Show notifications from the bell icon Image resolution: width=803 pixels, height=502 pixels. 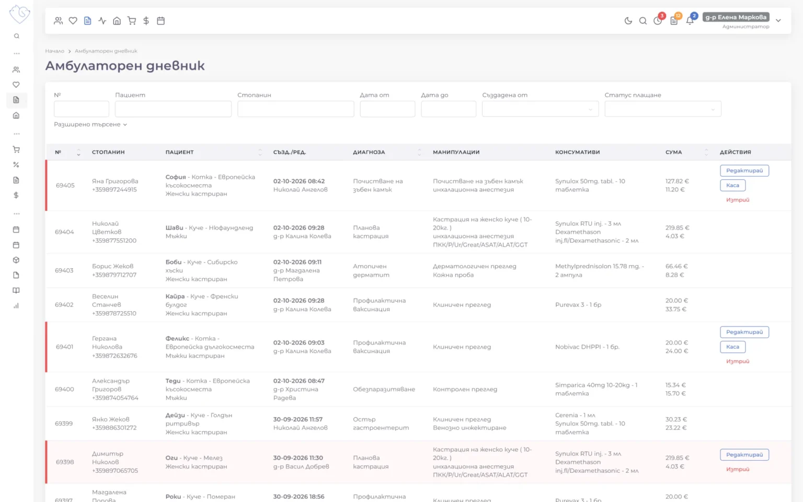click(691, 20)
